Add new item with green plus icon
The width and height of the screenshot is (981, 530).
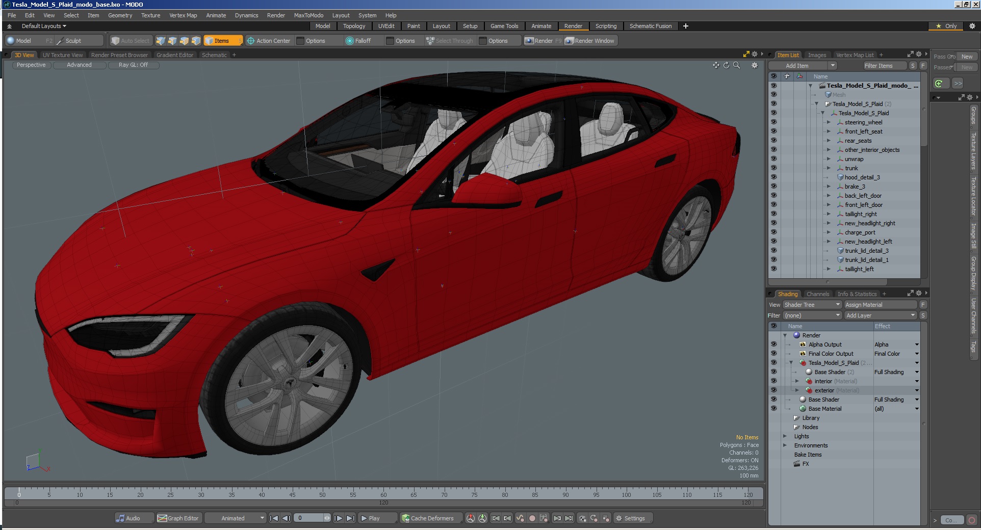click(x=939, y=84)
